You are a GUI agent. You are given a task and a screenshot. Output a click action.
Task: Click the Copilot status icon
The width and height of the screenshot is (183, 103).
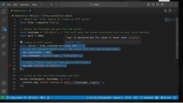coord(157,98)
